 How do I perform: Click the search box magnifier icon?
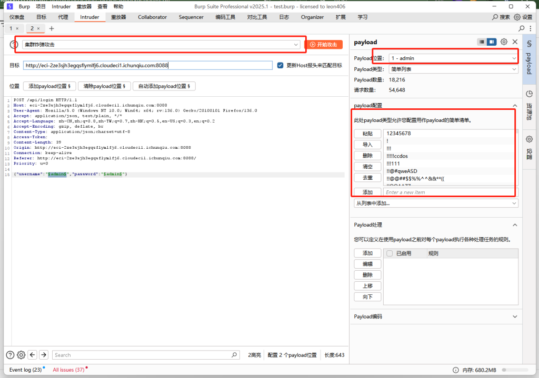(234, 355)
